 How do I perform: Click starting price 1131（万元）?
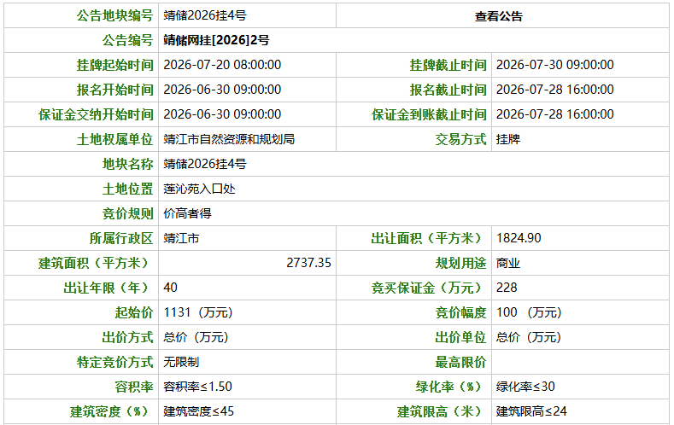(x=197, y=312)
